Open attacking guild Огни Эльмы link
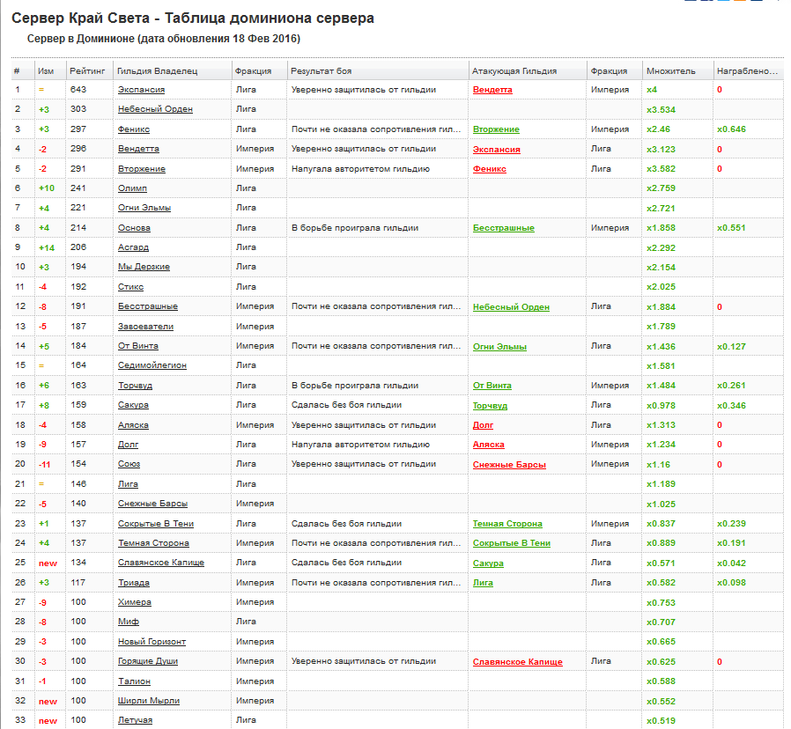The image size is (791, 729). pos(499,347)
